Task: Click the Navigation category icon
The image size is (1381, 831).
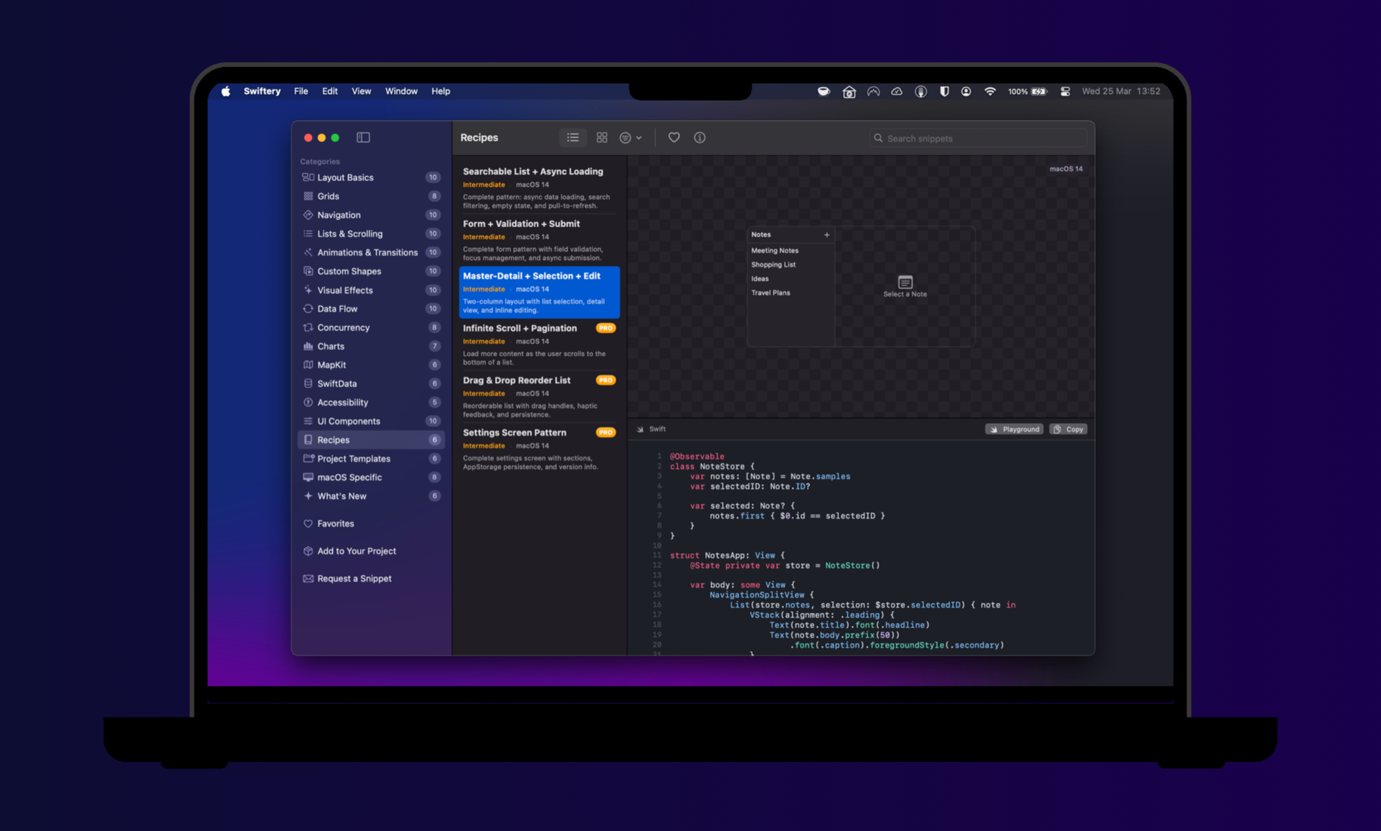Action: pyautogui.click(x=308, y=215)
